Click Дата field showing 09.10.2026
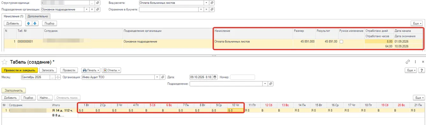Screen dimensions: 426x125 pos(201,77)
